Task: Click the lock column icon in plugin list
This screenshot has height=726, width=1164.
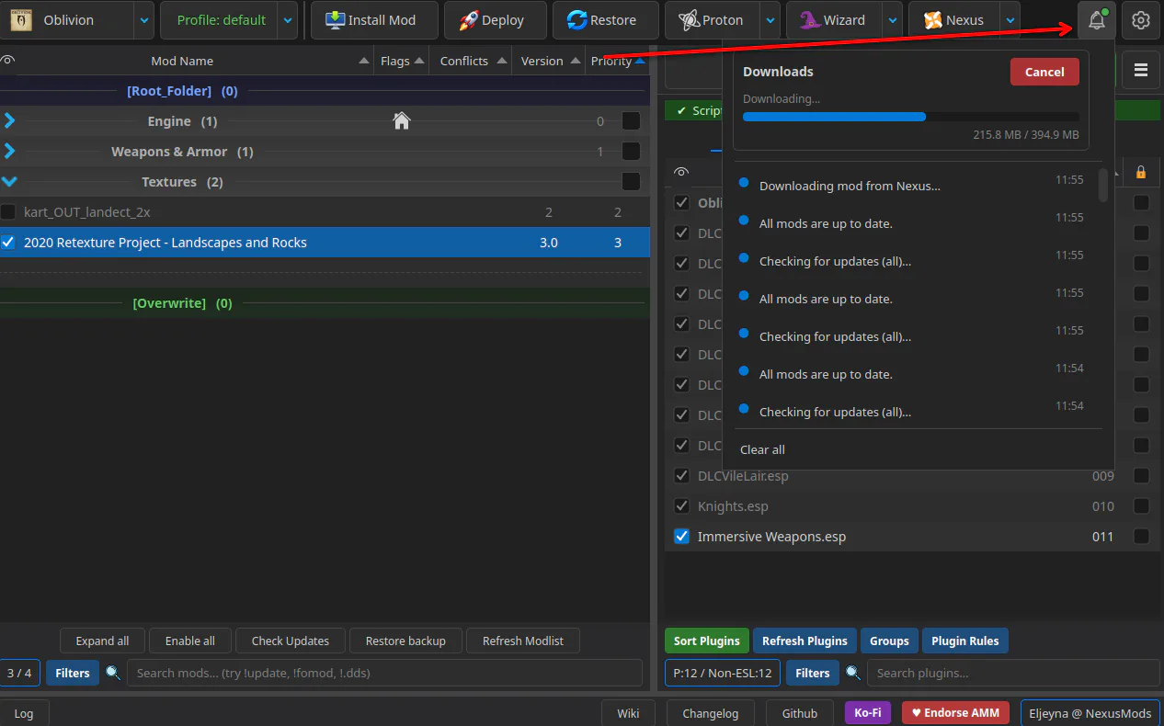Action: point(1141,172)
